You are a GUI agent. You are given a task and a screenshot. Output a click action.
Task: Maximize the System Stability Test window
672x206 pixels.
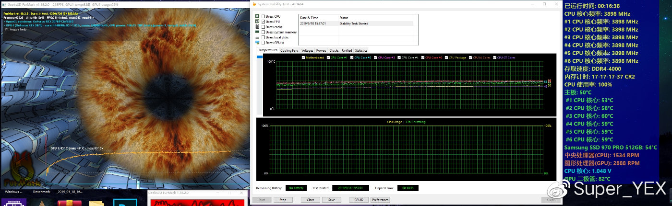544,4
